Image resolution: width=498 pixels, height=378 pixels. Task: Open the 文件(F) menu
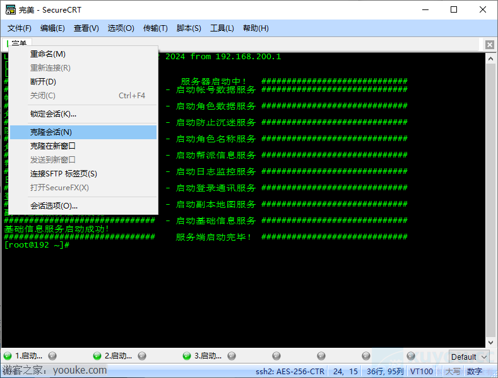coord(19,28)
